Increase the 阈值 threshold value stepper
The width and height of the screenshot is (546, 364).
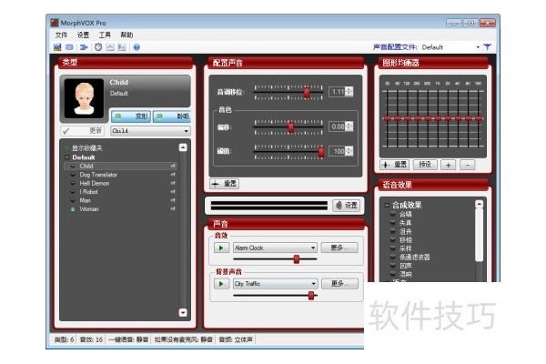pos(349,148)
